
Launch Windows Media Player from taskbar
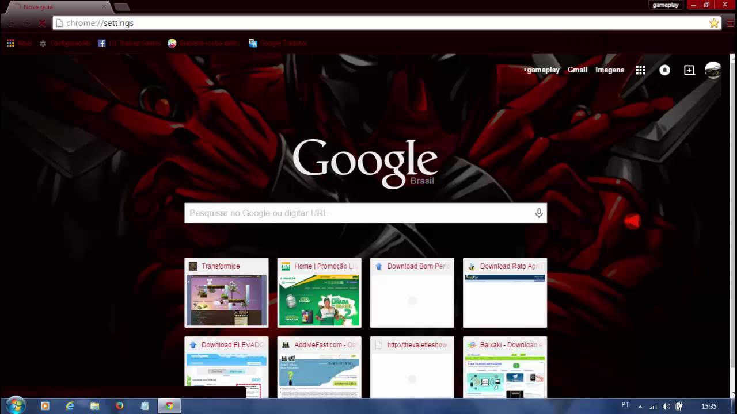click(45, 406)
